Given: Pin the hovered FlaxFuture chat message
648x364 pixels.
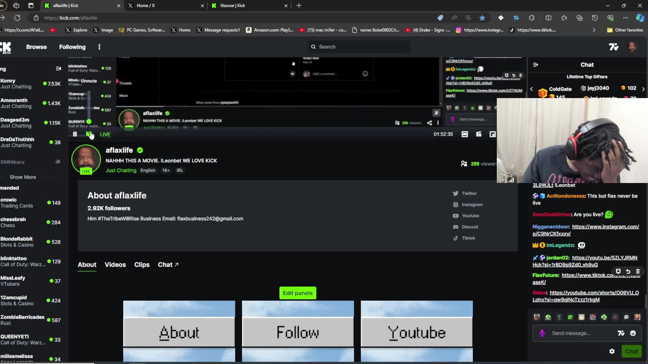Looking at the screenshot, I should (618, 271).
